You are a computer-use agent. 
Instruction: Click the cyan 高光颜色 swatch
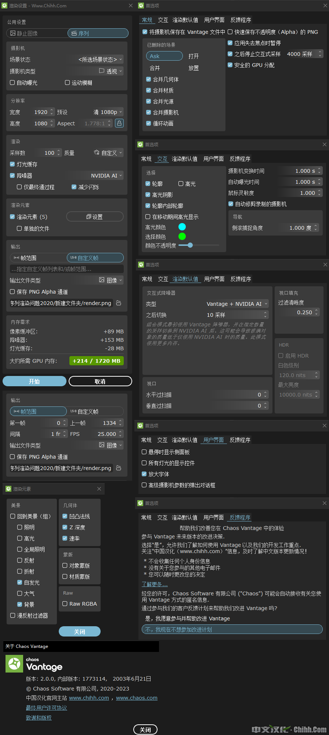(x=182, y=227)
